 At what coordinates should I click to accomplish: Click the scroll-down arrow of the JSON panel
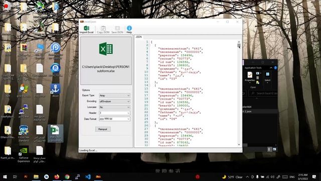pyautogui.click(x=239, y=144)
